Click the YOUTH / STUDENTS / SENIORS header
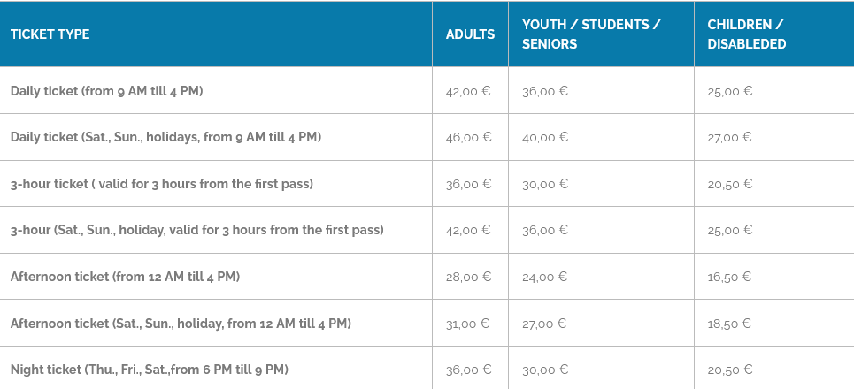This screenshot has width=854, height=389. click(x=591, y=34)
